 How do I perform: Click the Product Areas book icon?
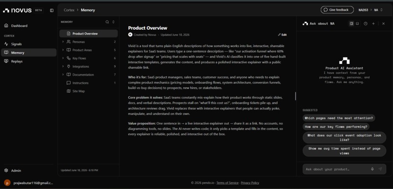[x=68, y=50]
